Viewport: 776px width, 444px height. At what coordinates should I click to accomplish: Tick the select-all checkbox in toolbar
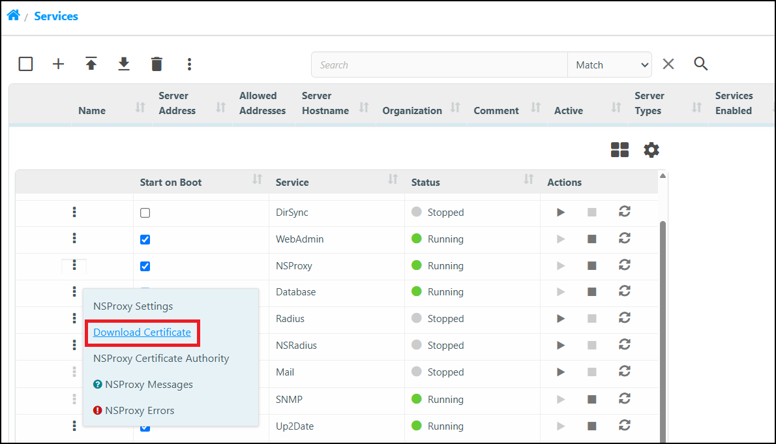pos(25,64)
